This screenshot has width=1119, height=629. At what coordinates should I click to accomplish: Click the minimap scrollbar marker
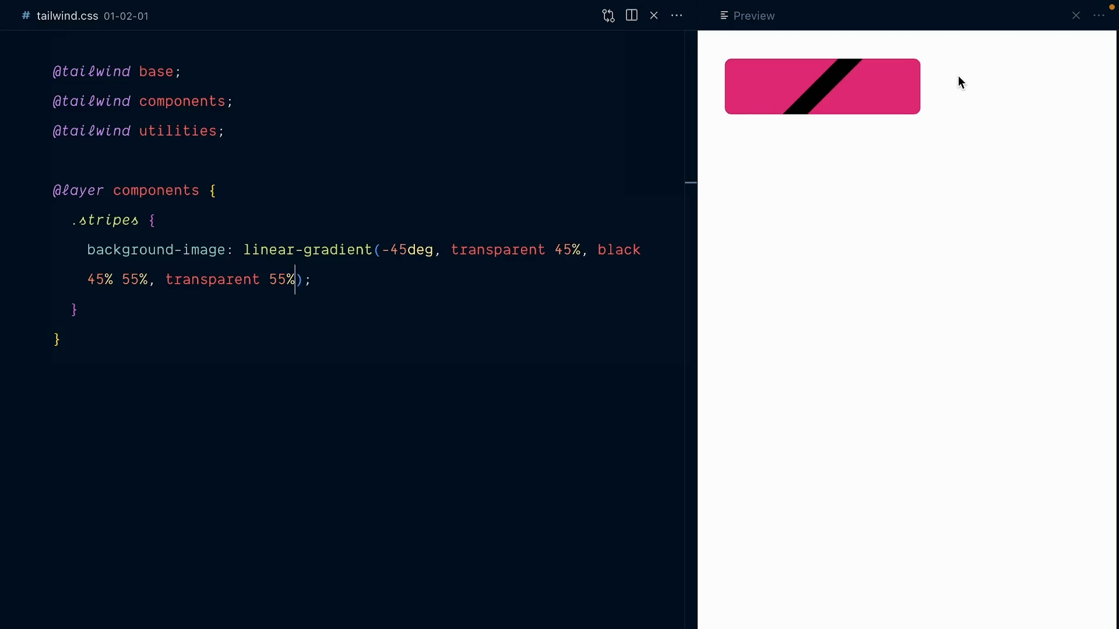(x=691, y=183)
